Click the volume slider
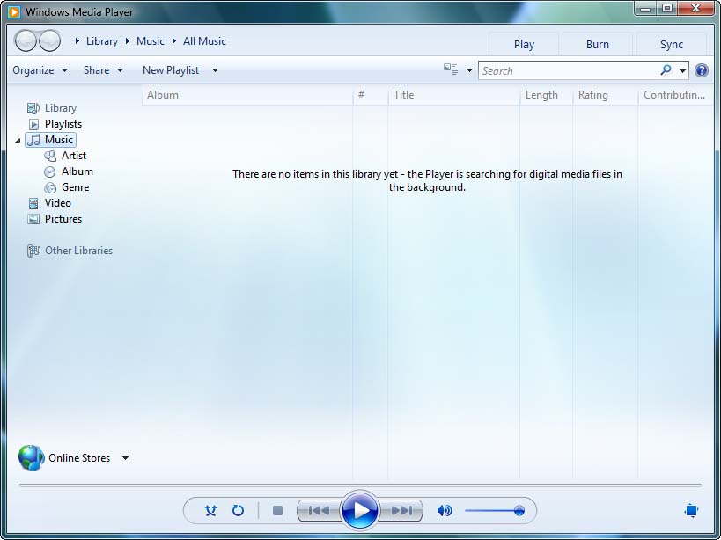 point(493,510)
